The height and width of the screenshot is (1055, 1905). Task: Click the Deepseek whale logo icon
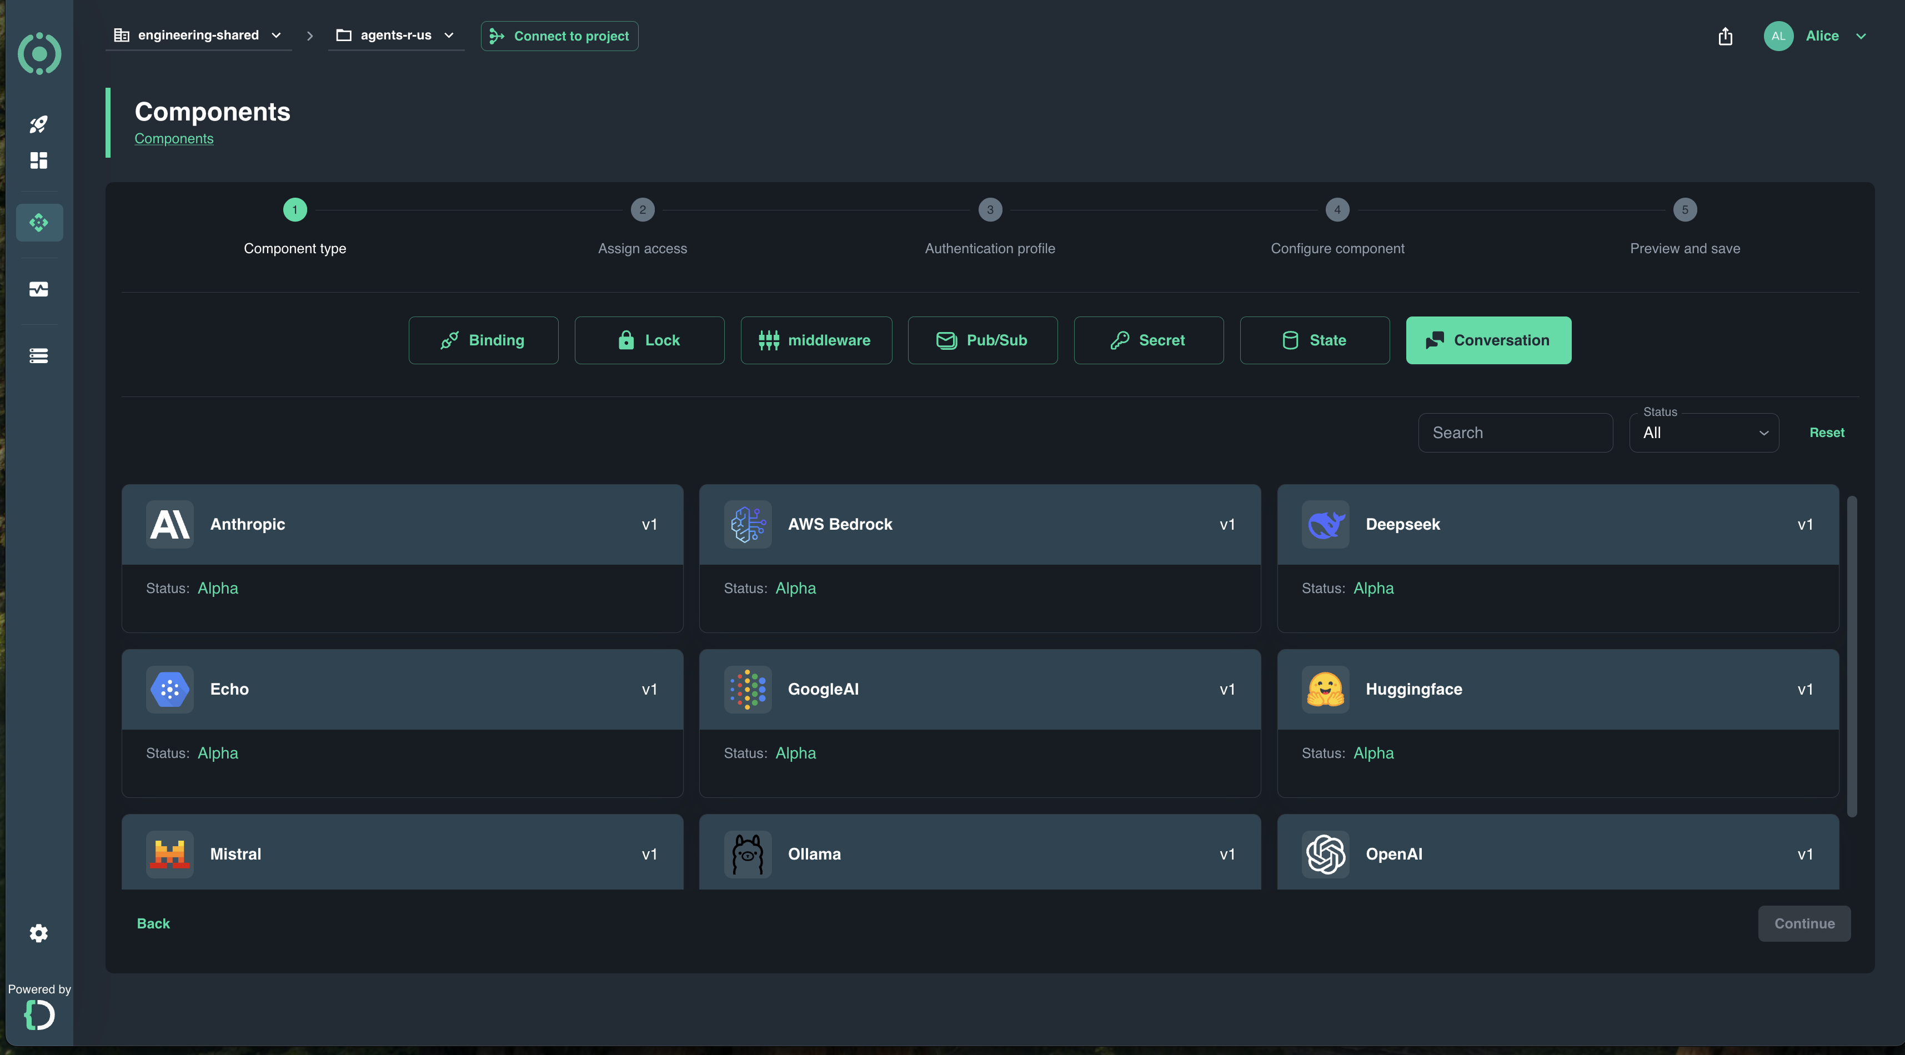1325,524
